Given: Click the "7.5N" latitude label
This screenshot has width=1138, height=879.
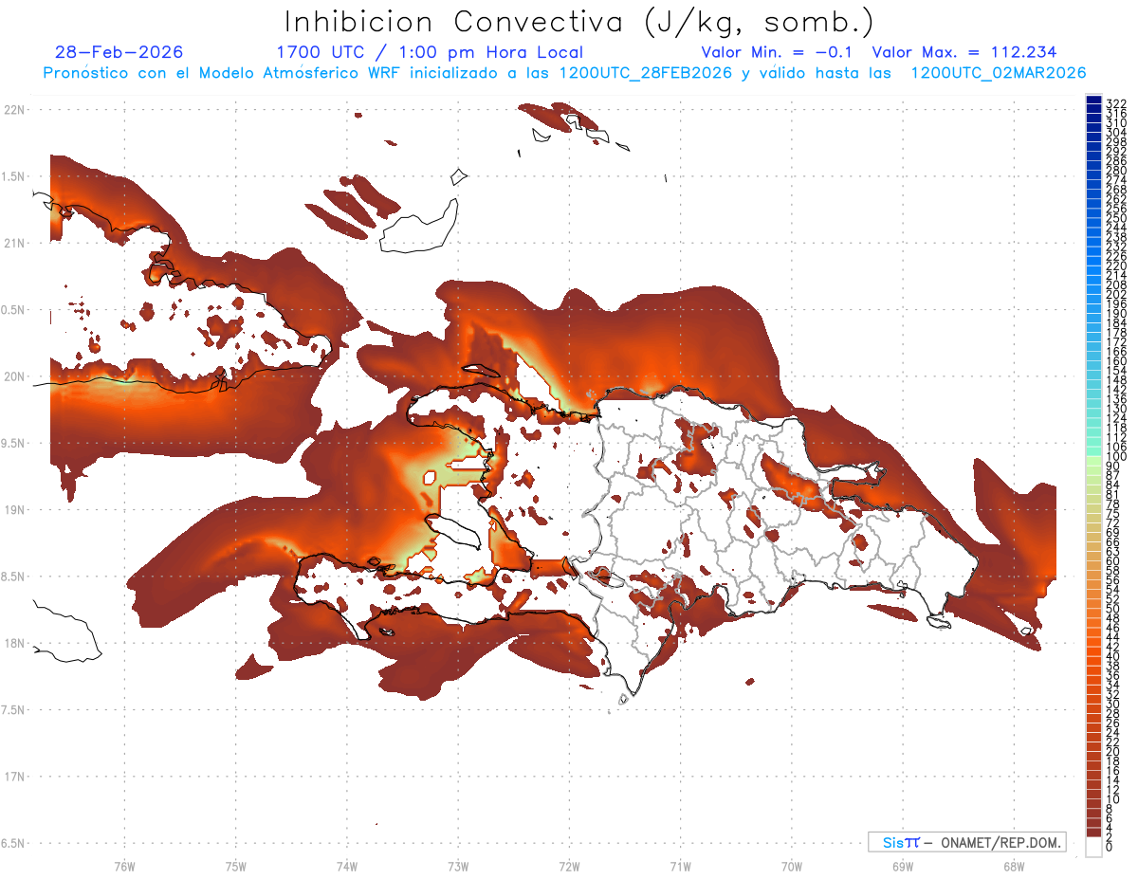Looking at the screenshot, I should 13,710.
